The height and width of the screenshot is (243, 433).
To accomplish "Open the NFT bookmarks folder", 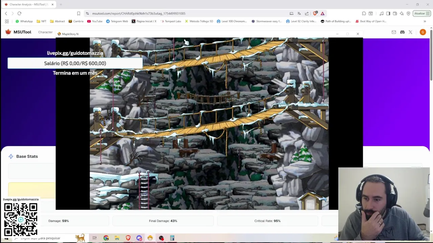I will [41, 21].
